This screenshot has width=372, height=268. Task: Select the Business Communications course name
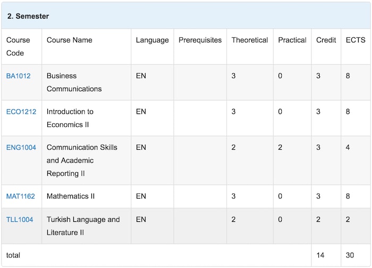click(74, 82)
